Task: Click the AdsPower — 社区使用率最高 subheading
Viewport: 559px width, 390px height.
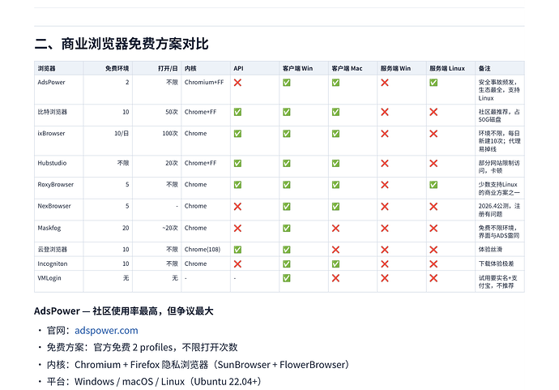Action: [x=124, y=311]
